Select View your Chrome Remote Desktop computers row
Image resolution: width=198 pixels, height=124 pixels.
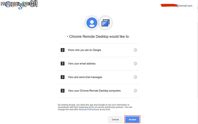(x=98, y=91)
